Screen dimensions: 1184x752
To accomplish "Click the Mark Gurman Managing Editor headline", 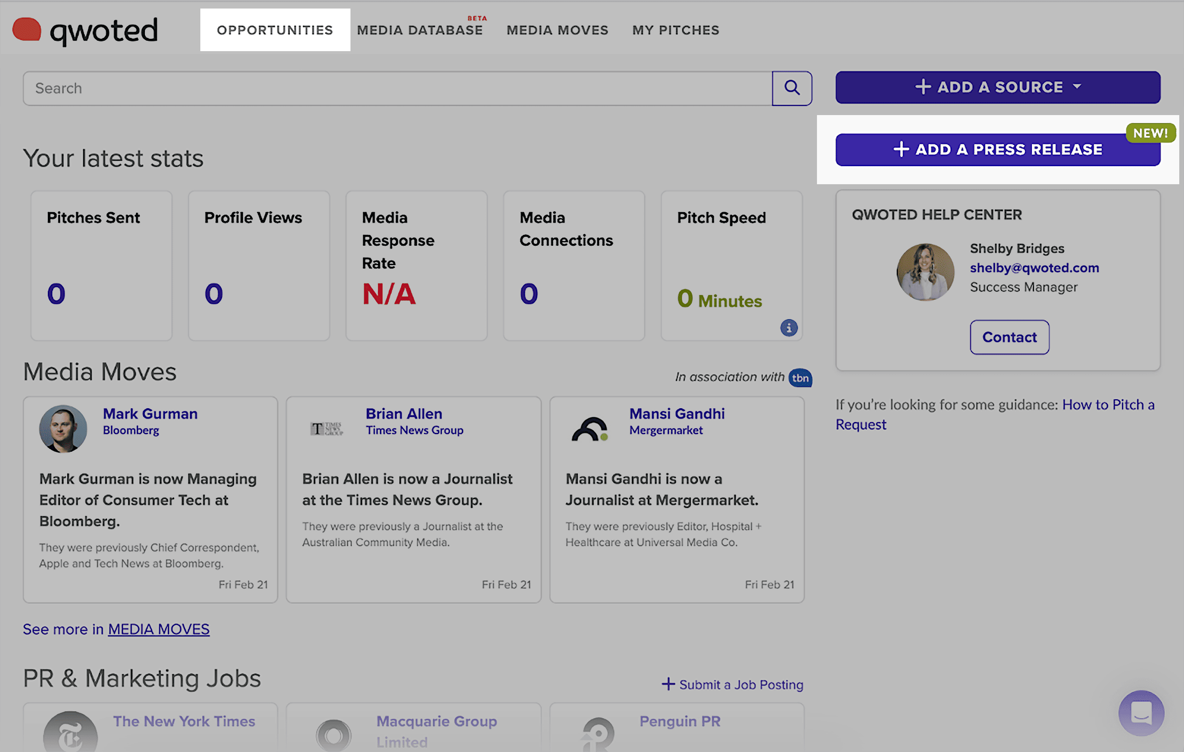I will click(x=148, y=500).
